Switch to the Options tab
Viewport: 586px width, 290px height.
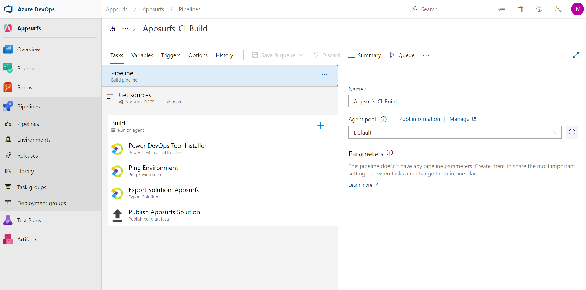click(198, 55)
